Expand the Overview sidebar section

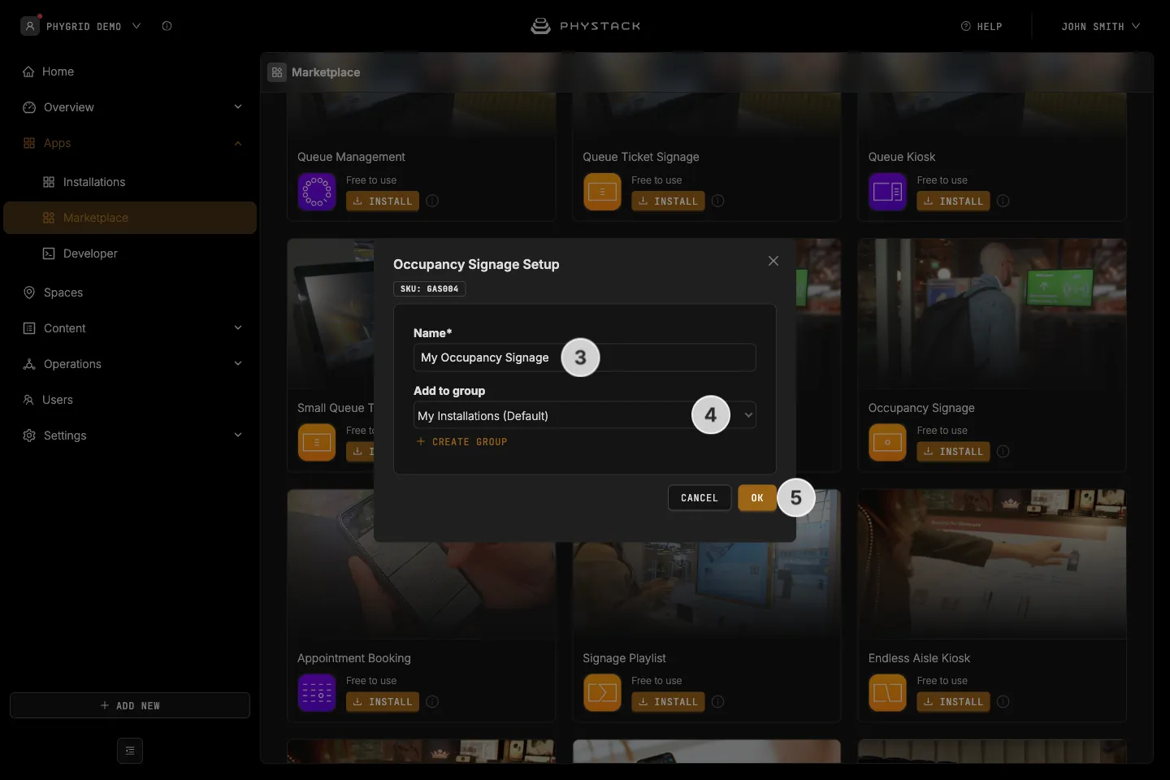[238, 107]
